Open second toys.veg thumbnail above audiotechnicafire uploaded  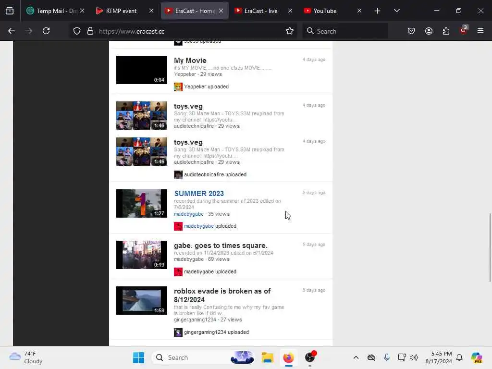(142, 151)
